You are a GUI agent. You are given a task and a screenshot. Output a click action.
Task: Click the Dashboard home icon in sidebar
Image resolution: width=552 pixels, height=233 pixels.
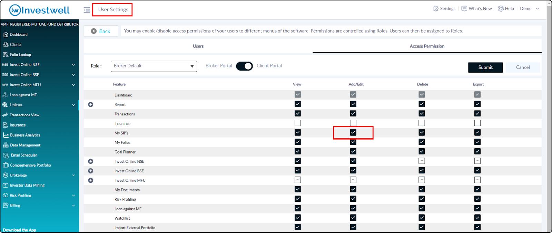tap(6, 34)
